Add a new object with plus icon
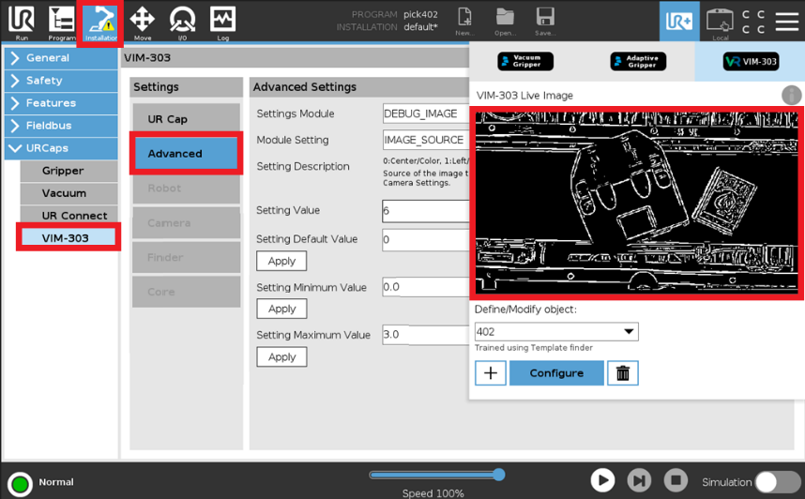This screenshot has height=499, width=805. click(x=491, y=372)
